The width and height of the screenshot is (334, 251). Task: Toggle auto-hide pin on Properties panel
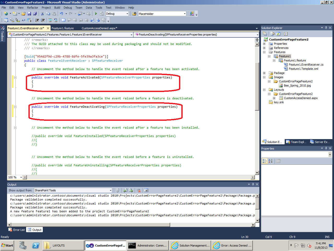click(326, 148)
